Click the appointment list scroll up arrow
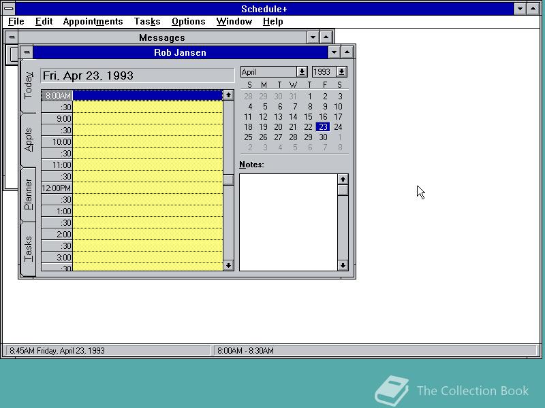Image resolution: width=545 pixels, height=408 pixels. (x=228, y=95)
